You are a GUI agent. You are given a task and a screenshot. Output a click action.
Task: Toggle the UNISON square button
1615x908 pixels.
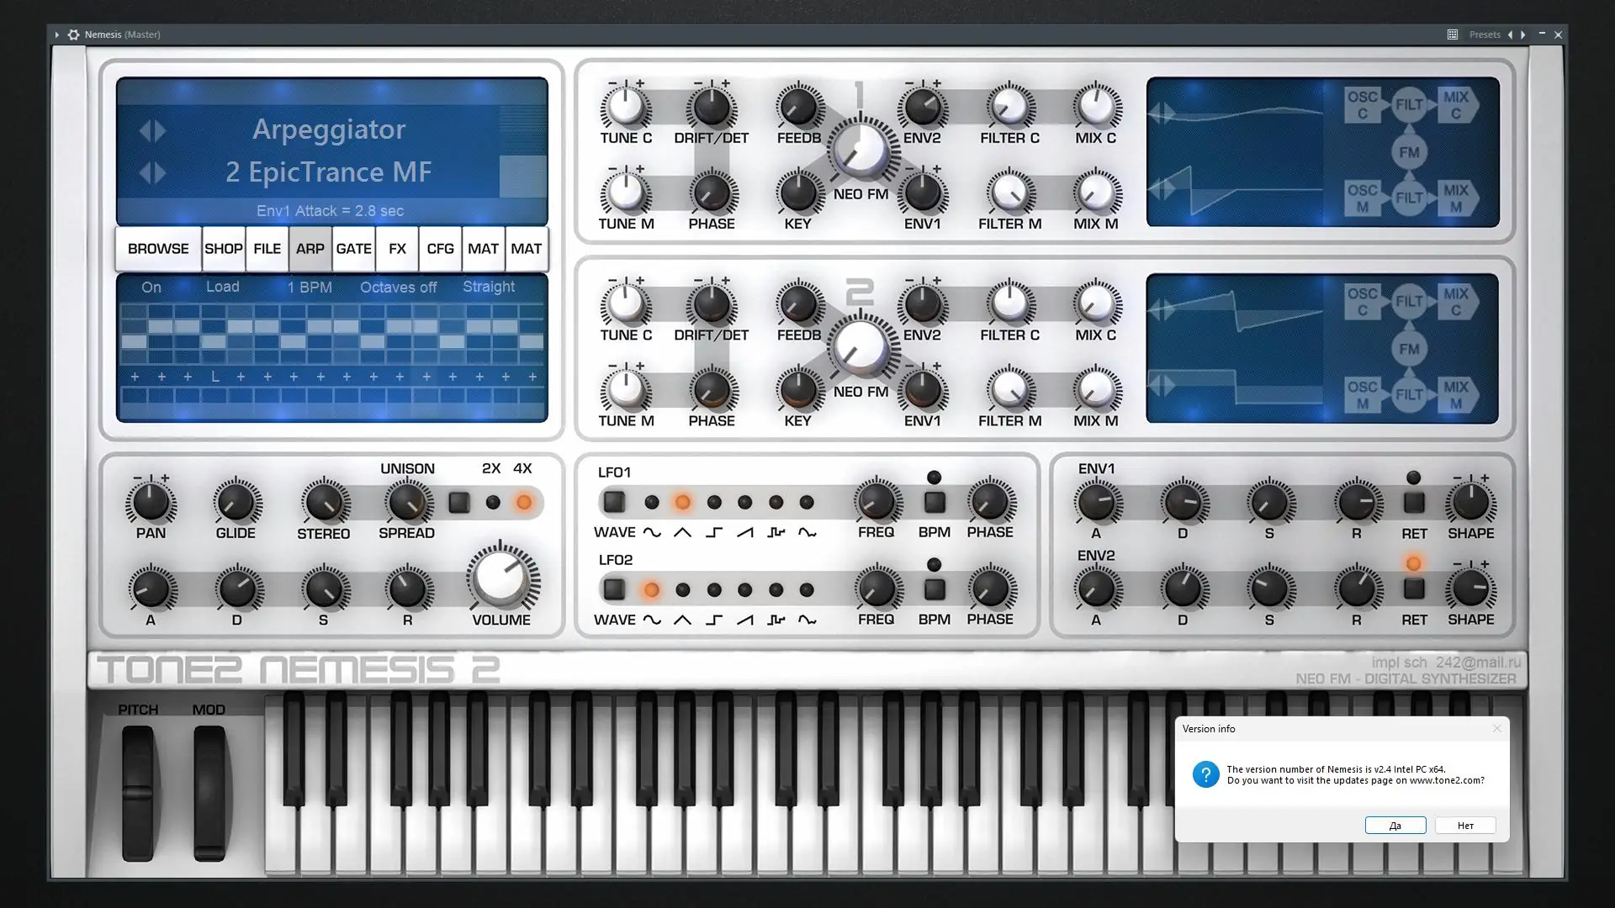[x=459, y=503]
